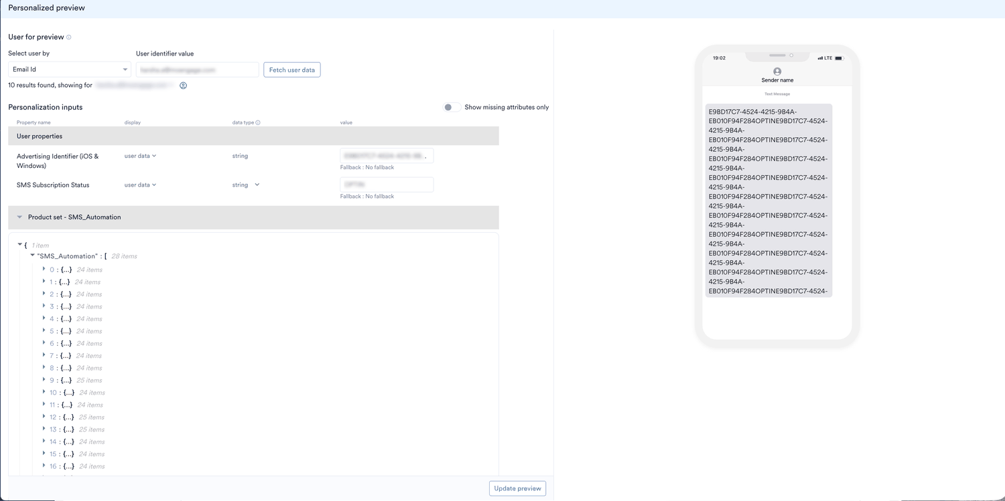The height and width of the screenshot is (501, 1005).
Task: Expand item 16 in SMS_Automation array
Action: [44, 466]
